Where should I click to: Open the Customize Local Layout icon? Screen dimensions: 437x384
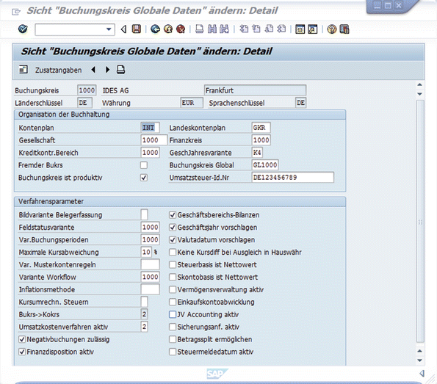tap(344, 29)
